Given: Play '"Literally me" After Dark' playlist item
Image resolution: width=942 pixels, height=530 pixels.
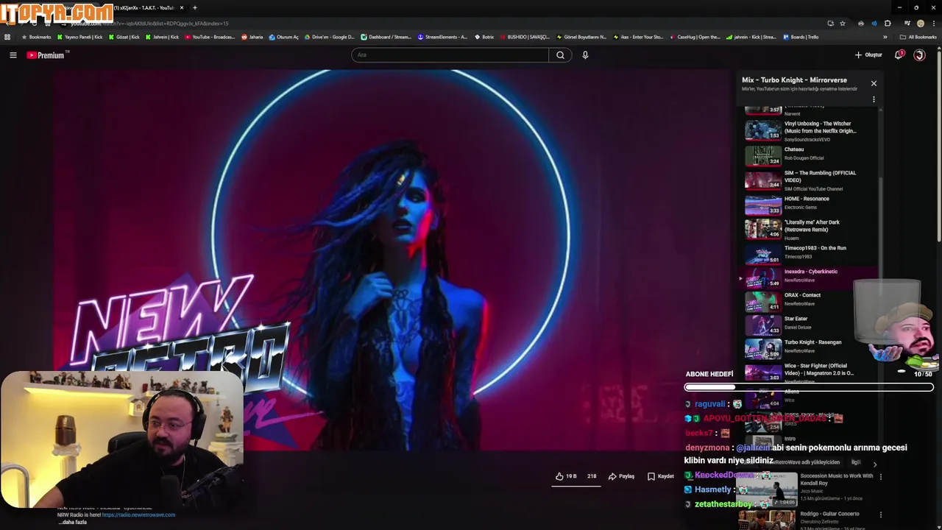Looking at the screenshot, I should (x=810, y=229).
